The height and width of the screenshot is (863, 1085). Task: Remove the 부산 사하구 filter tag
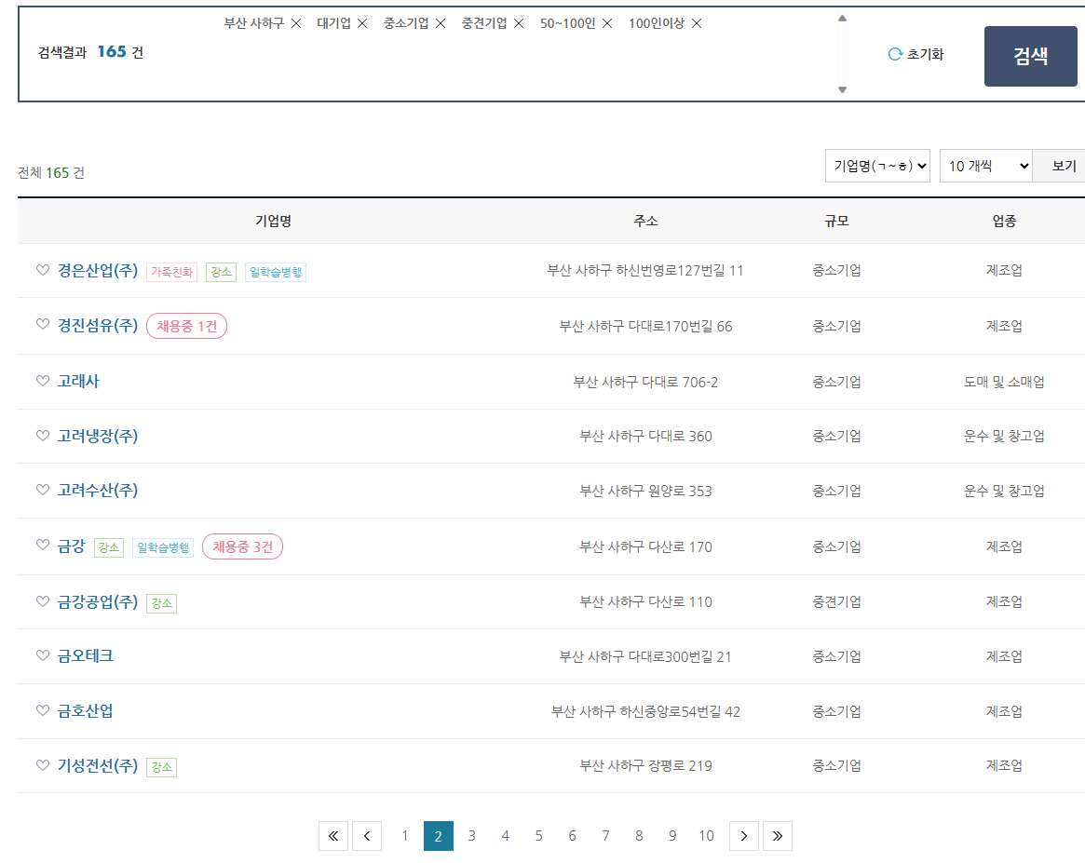tap(296, 23)
